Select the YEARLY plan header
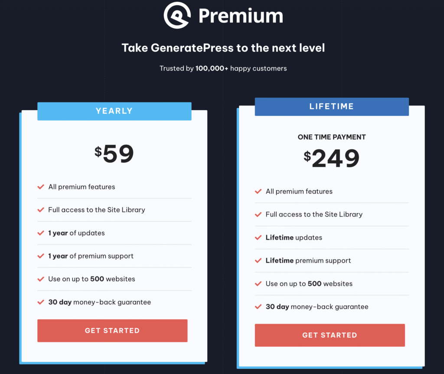 114,111
